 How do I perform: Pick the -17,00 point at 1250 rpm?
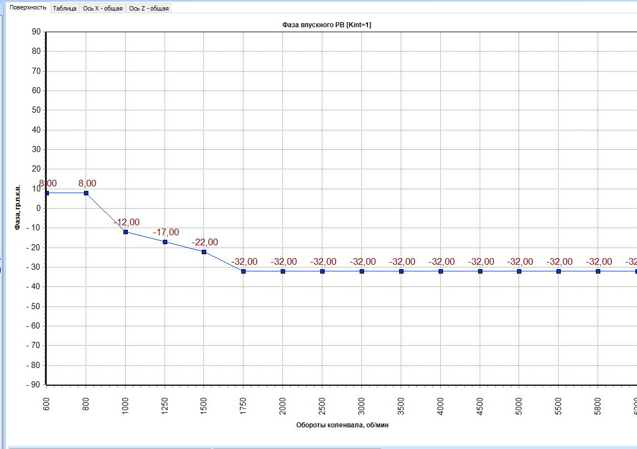click(165, 242)
